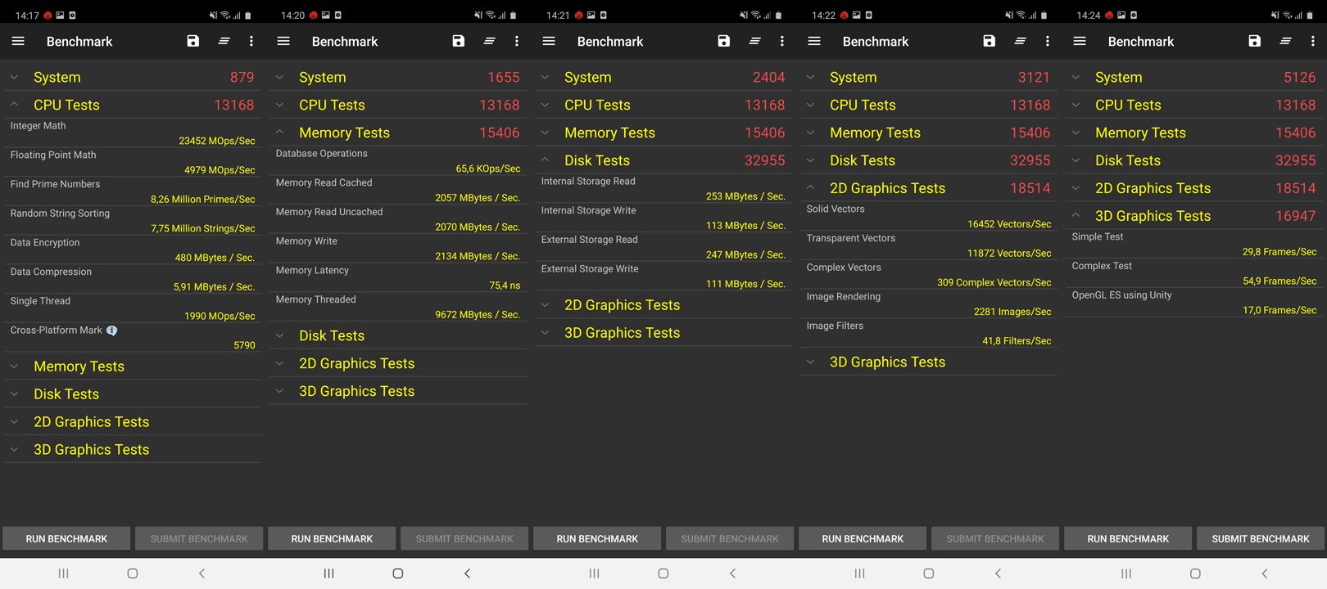Select the Memory Latency 75,4 ns row
Viewport: 1327px width, 589px height.
pos(398,278)
